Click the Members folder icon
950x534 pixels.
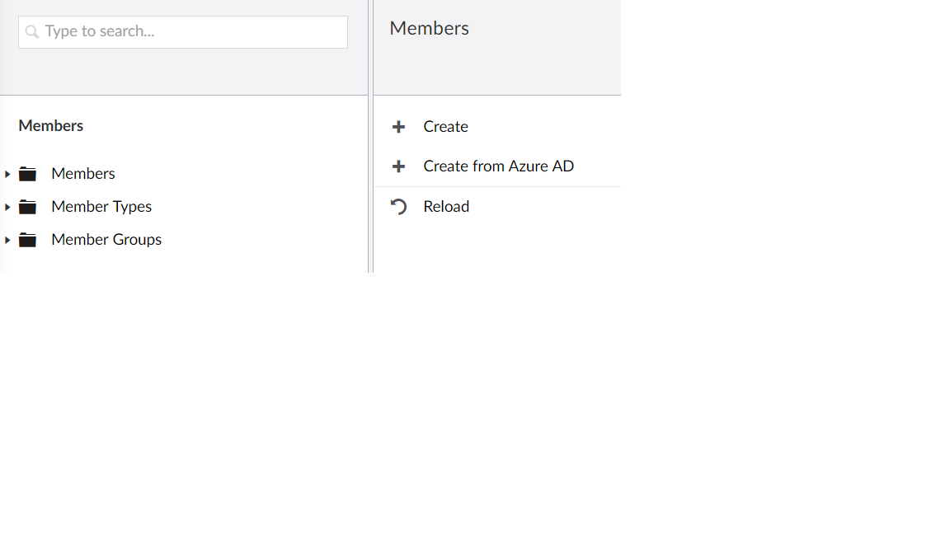tap(28, 174)
